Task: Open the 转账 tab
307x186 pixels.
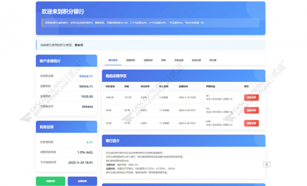Action: click(164, 60)
